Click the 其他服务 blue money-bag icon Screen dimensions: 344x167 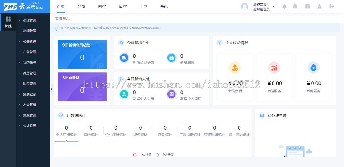[313, 67]
